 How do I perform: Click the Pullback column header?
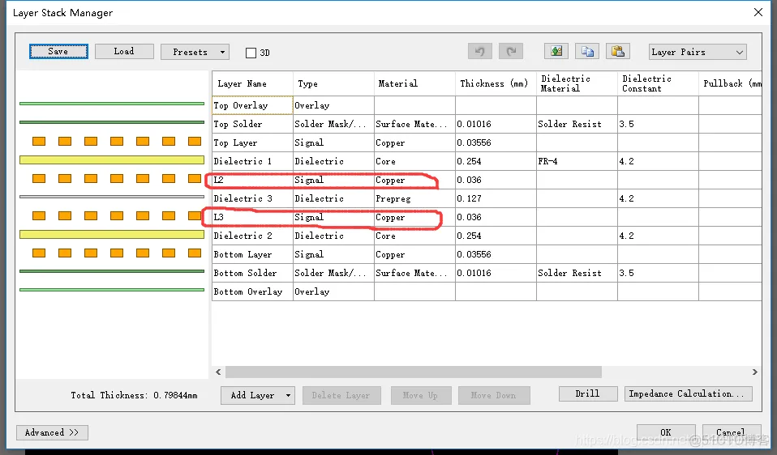[730, 83]
